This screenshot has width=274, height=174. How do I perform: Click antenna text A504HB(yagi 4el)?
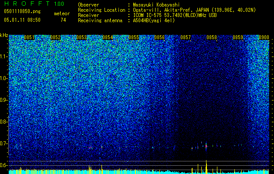[x=154, y=20]
